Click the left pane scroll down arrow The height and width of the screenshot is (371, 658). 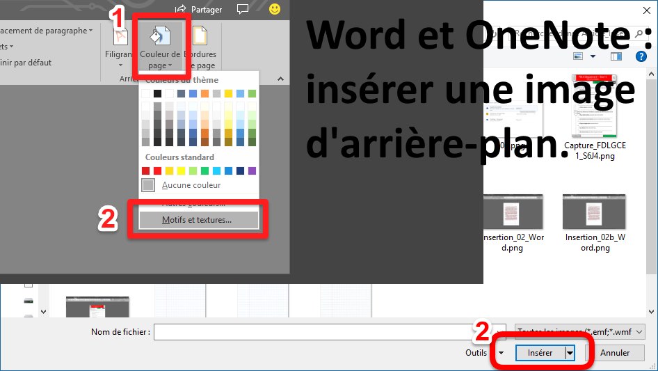click(43, 312)
